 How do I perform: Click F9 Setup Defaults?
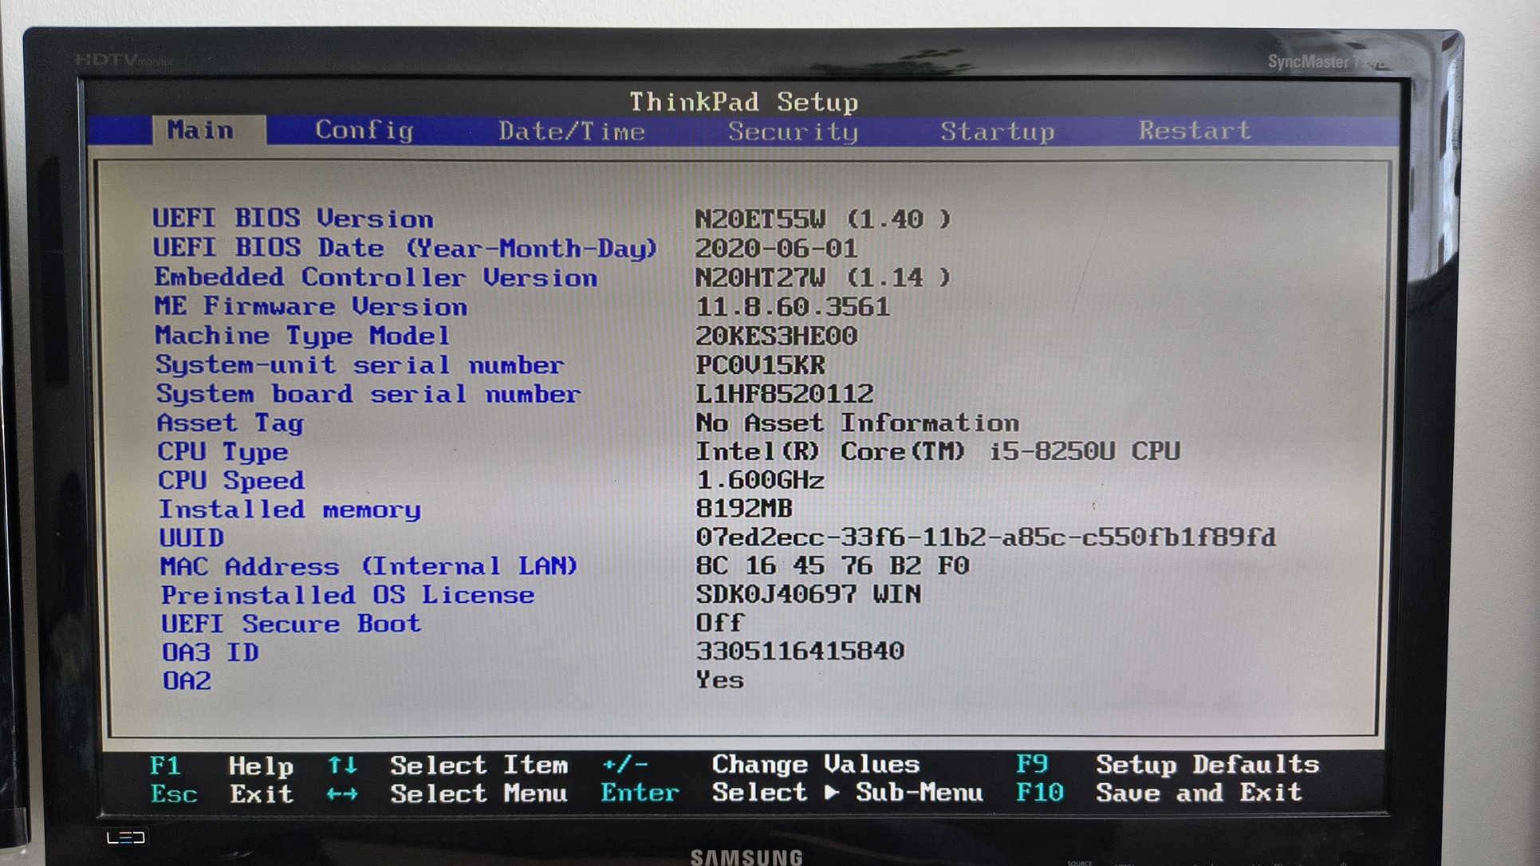1031,764
